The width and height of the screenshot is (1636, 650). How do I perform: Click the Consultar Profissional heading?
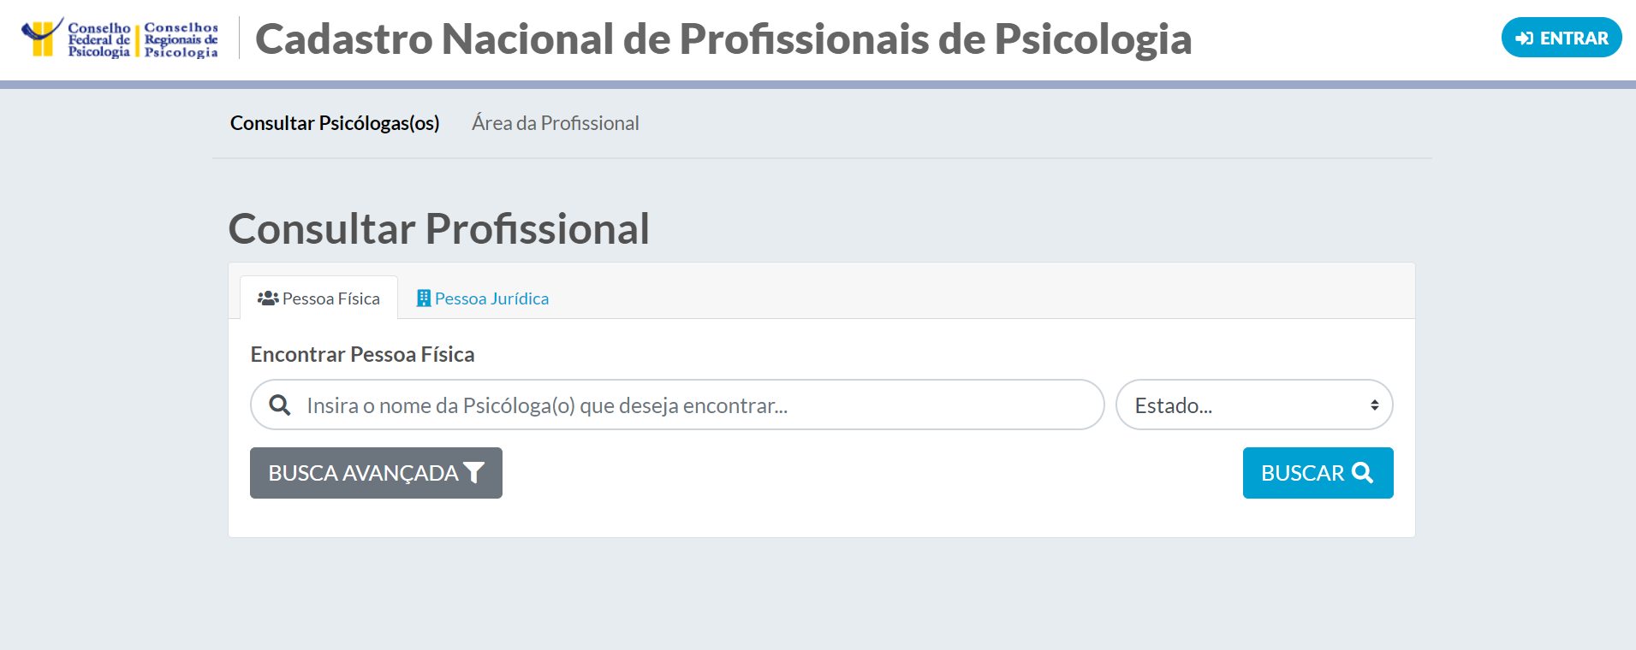439,229
